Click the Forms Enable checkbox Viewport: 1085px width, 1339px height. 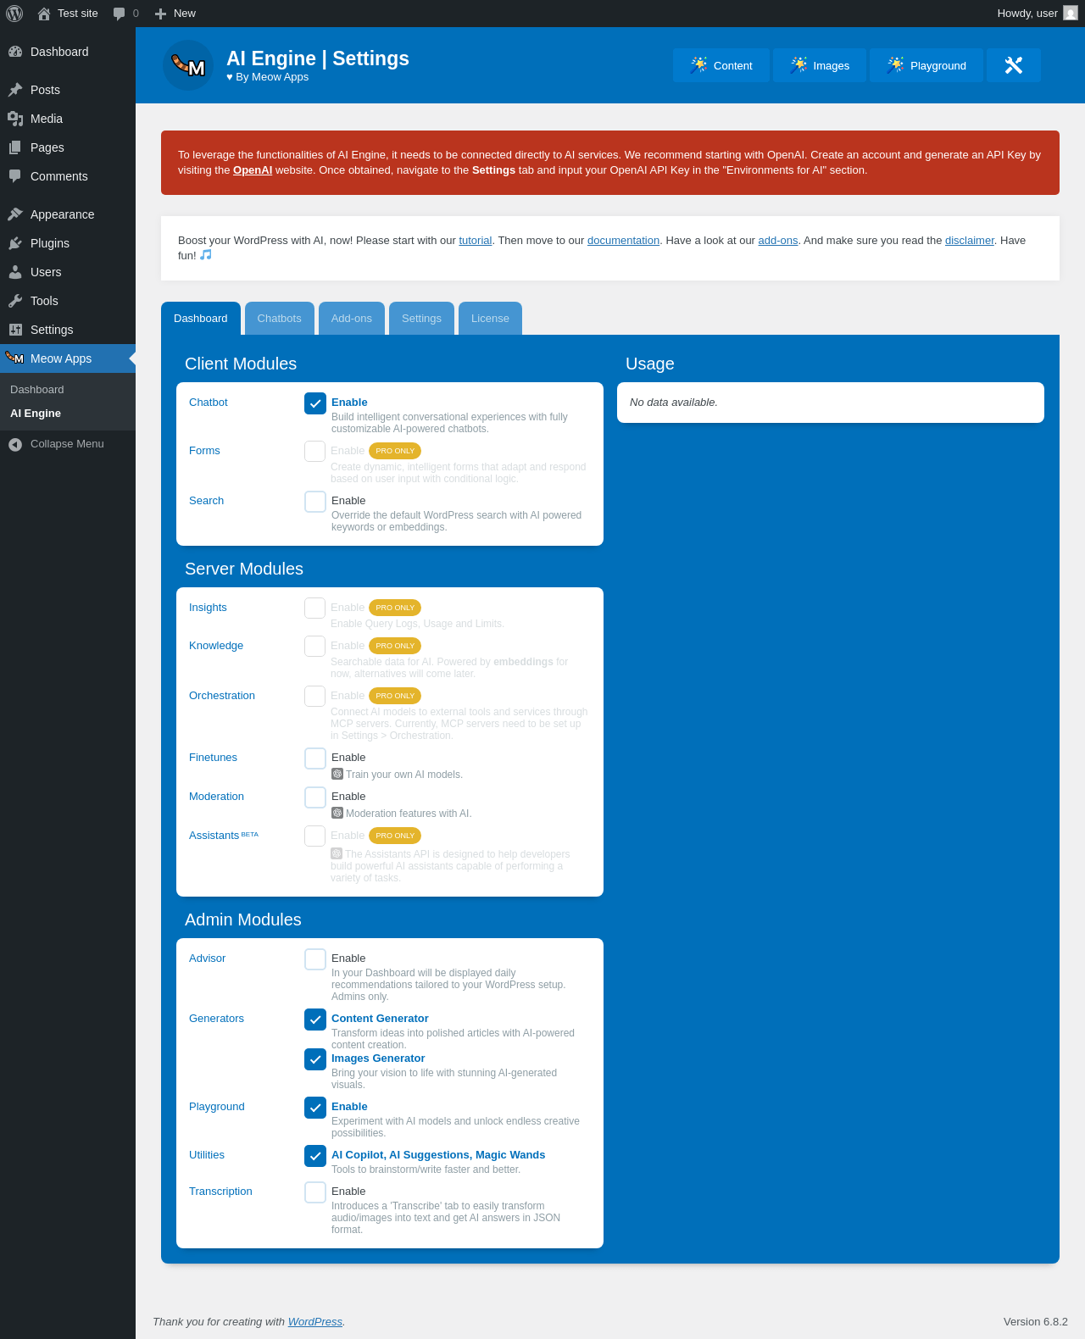pyautogui.click(x=315, y=452)
